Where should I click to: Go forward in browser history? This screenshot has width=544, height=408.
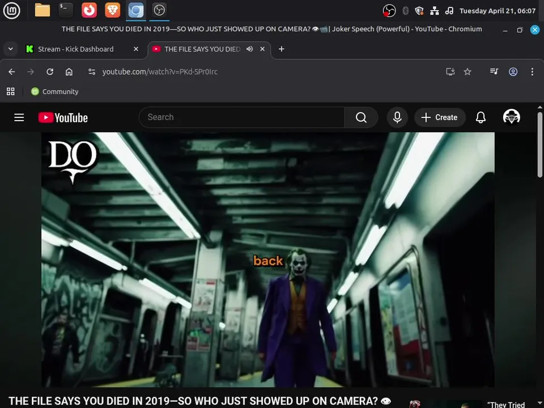point(31,71)
